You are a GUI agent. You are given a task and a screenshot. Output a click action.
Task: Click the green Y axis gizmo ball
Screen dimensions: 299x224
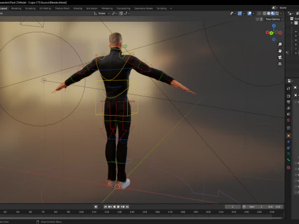point(271,33)
